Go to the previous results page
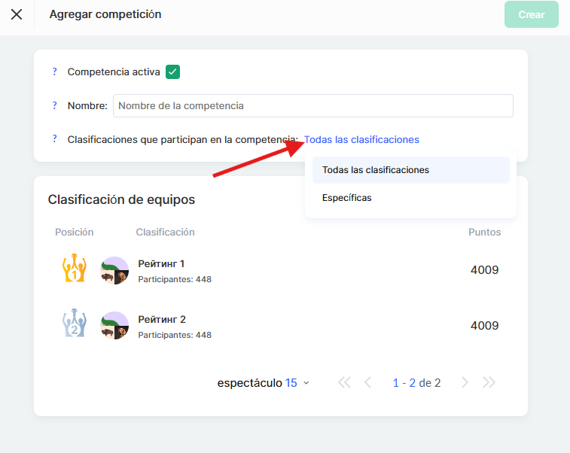Screen dimensions: 570x453 point(367,383)
